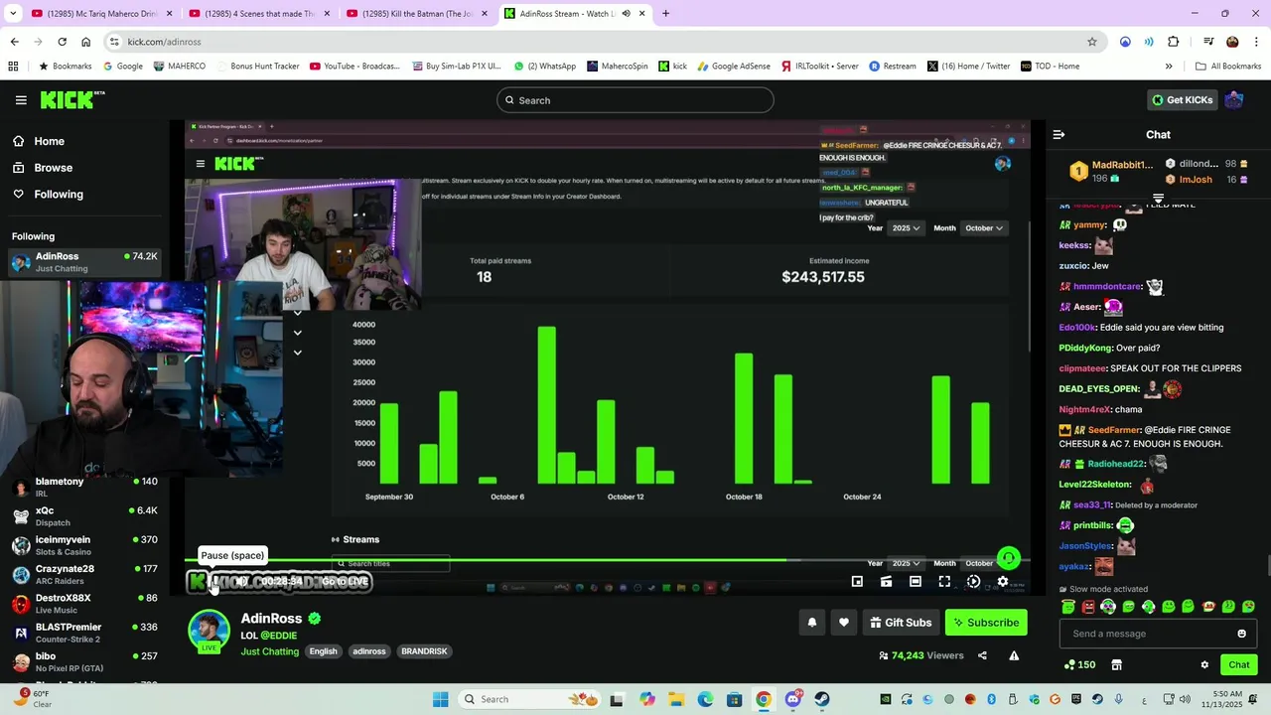Image resolution: width=1271 pixels, height=715 pixels.
Task: Open the All Bookmarks folder
Action: 1228,67
